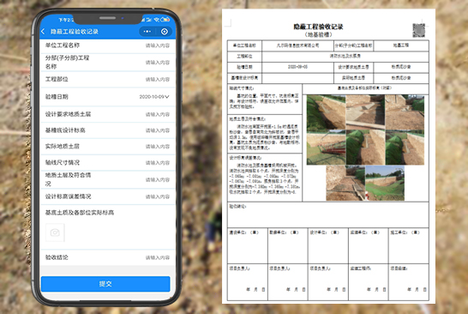This screenshot has width=468, height=314.
Task: Tap the 单位工程名称 input field
Action: coord(107,45)
